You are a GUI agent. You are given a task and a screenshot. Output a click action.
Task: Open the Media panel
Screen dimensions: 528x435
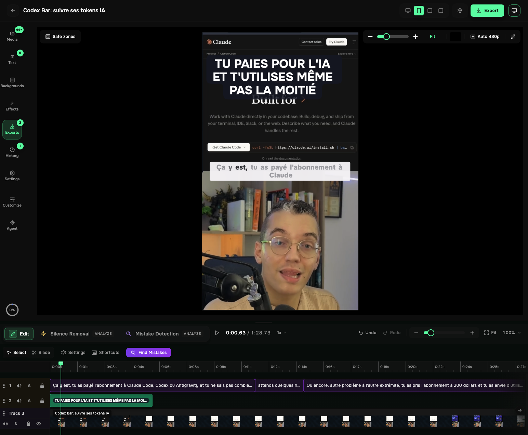click(12, 36)
